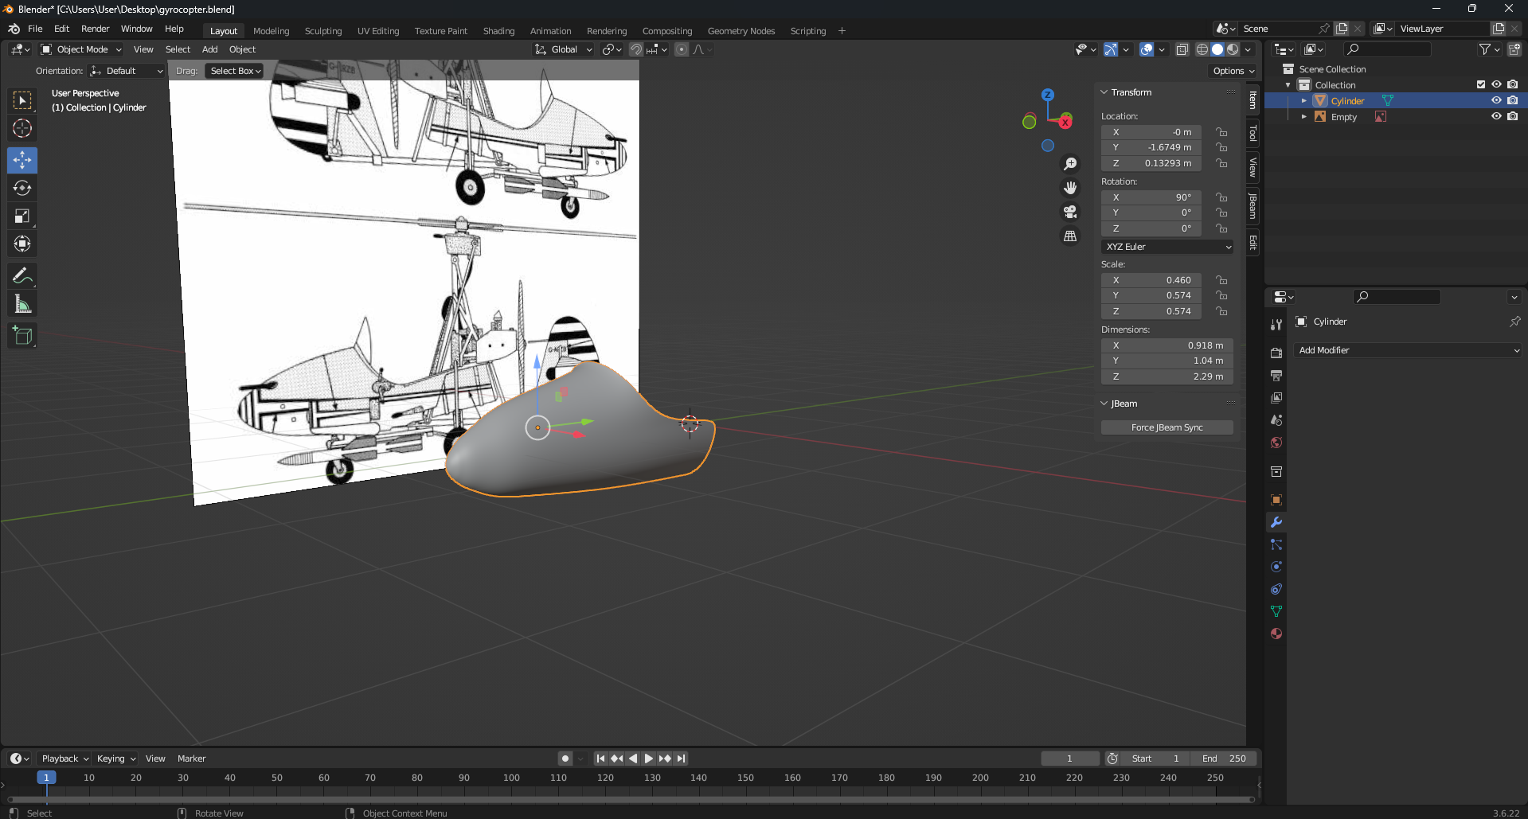Select the Move tool in the toolbar
This screenshot has height=819, width=1528.
pyautogui.click(x=22, y=160)
